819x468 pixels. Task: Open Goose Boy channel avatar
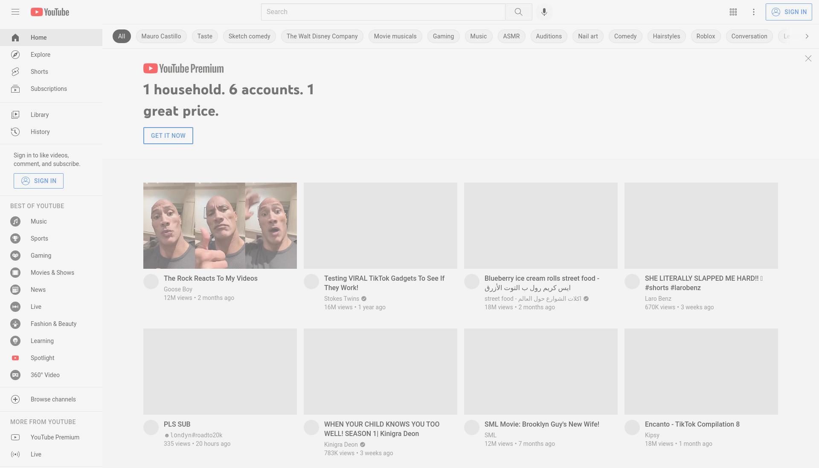(151, 282)
